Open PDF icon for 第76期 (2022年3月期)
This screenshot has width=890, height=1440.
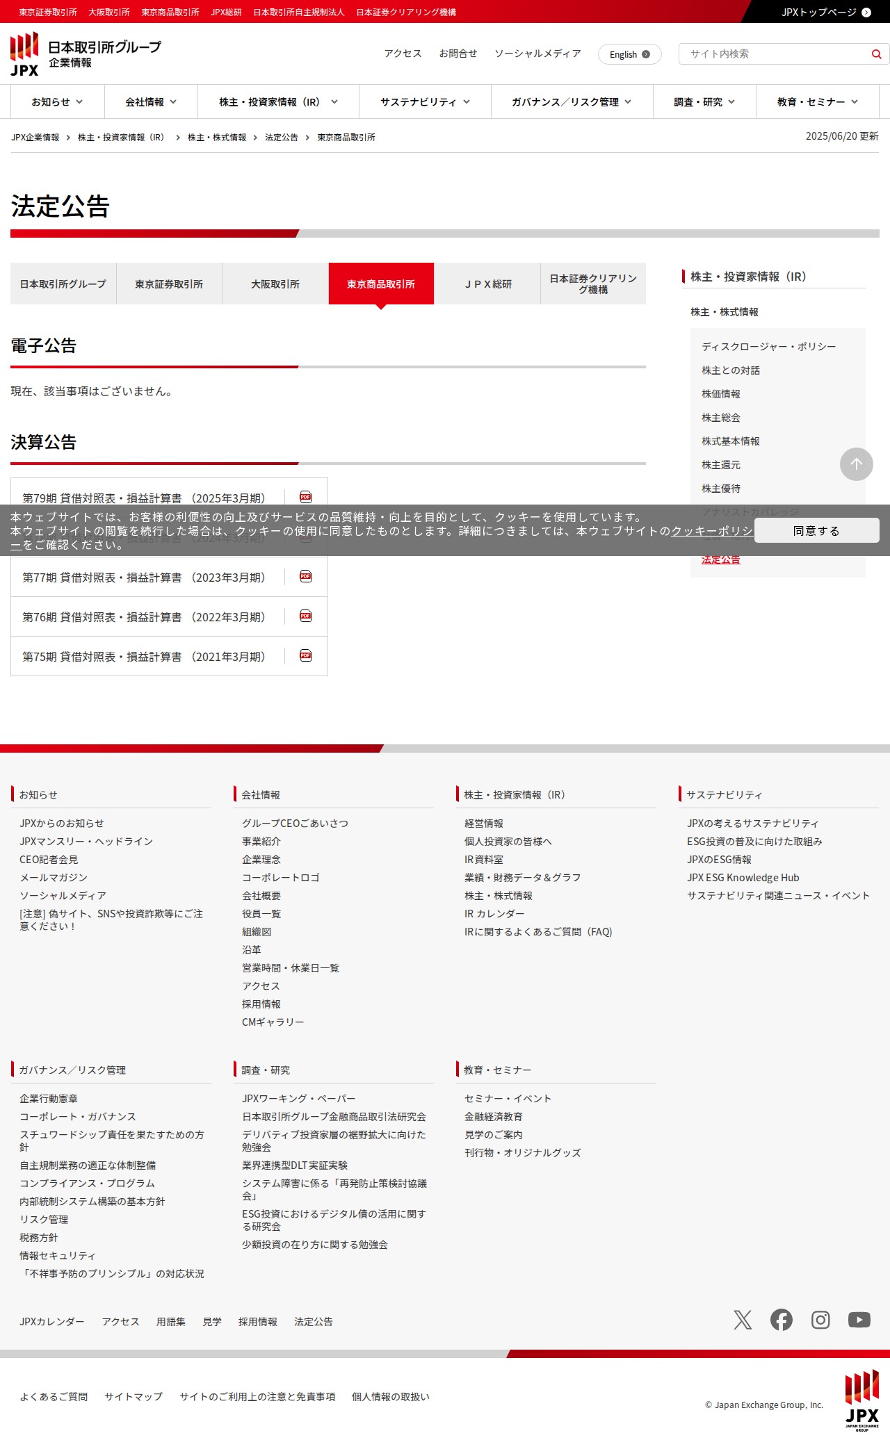click(x=305, y=616)
